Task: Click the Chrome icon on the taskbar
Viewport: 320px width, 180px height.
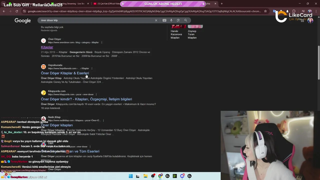Action: 160,176
